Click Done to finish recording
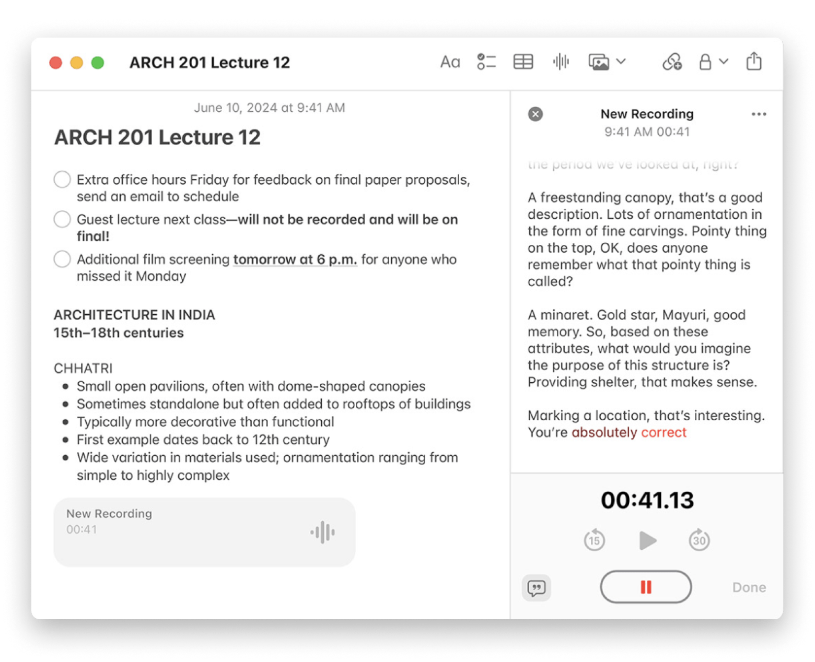 [x=749, y=587]
